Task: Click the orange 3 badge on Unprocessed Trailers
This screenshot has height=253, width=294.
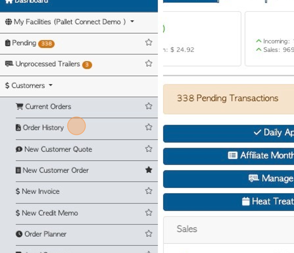Action: pos(87,65)
